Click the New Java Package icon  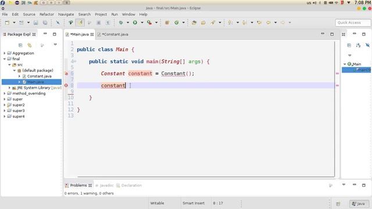pyautogui.click(x=167, y=23)
